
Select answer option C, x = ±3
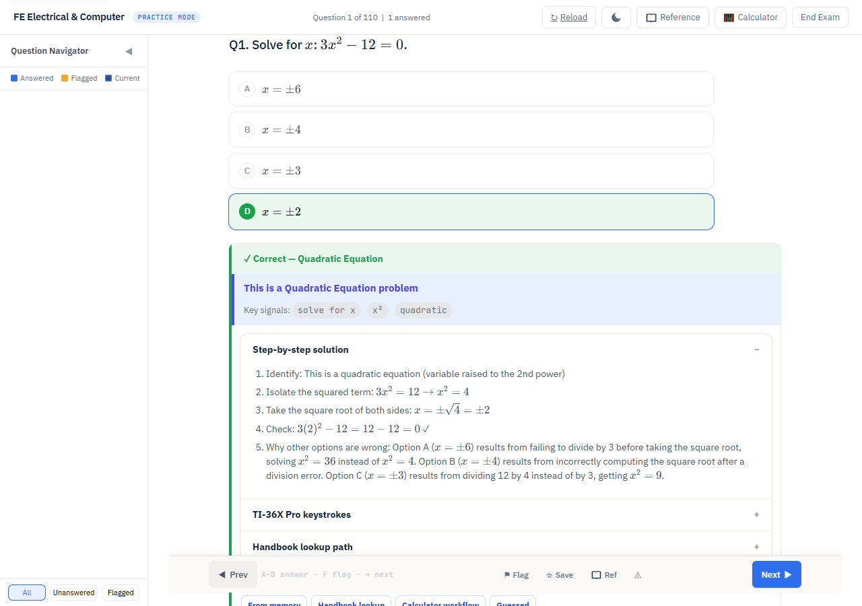pyautogui.click(x=471, y=171)
